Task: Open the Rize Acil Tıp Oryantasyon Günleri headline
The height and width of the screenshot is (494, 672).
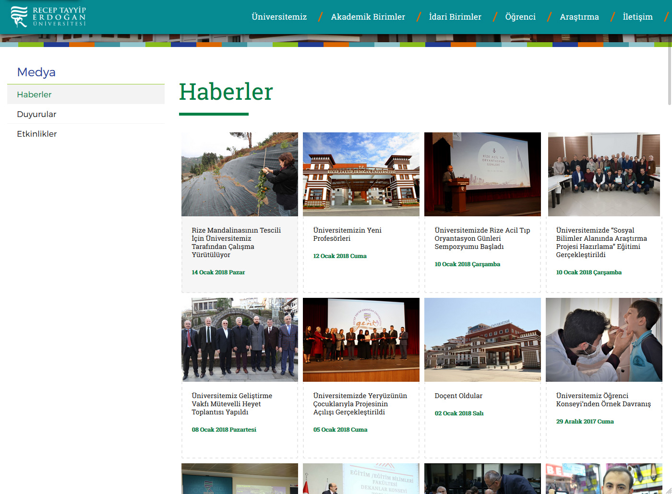Action: (x=482, y=238)
